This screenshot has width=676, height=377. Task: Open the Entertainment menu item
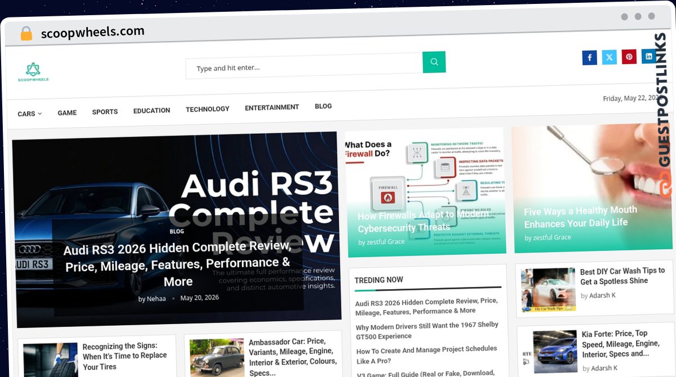(x=272, y=107)
